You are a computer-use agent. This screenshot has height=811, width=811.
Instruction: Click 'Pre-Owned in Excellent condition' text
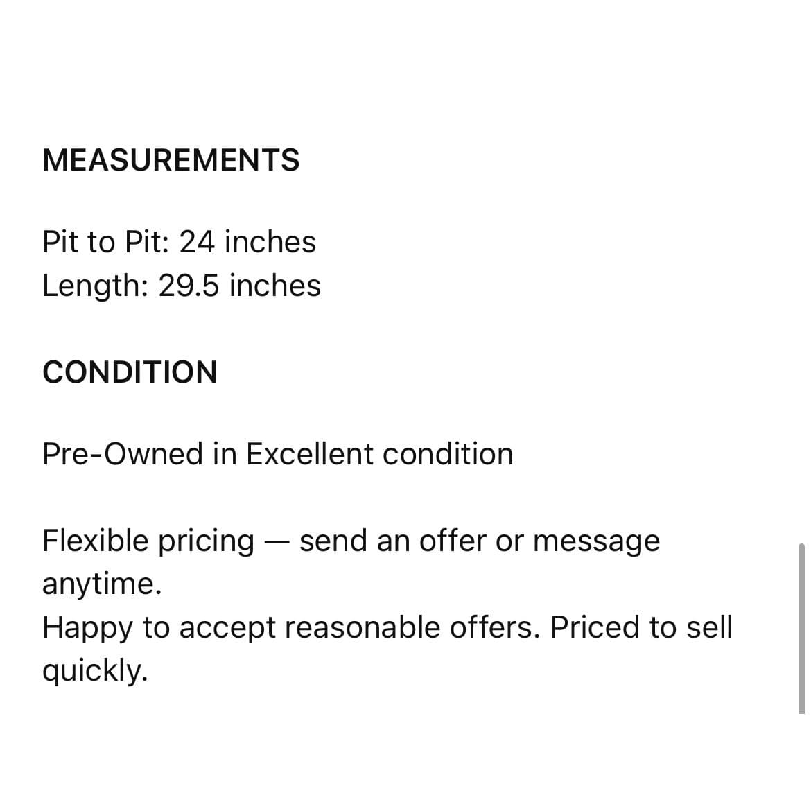pos(278,455)
